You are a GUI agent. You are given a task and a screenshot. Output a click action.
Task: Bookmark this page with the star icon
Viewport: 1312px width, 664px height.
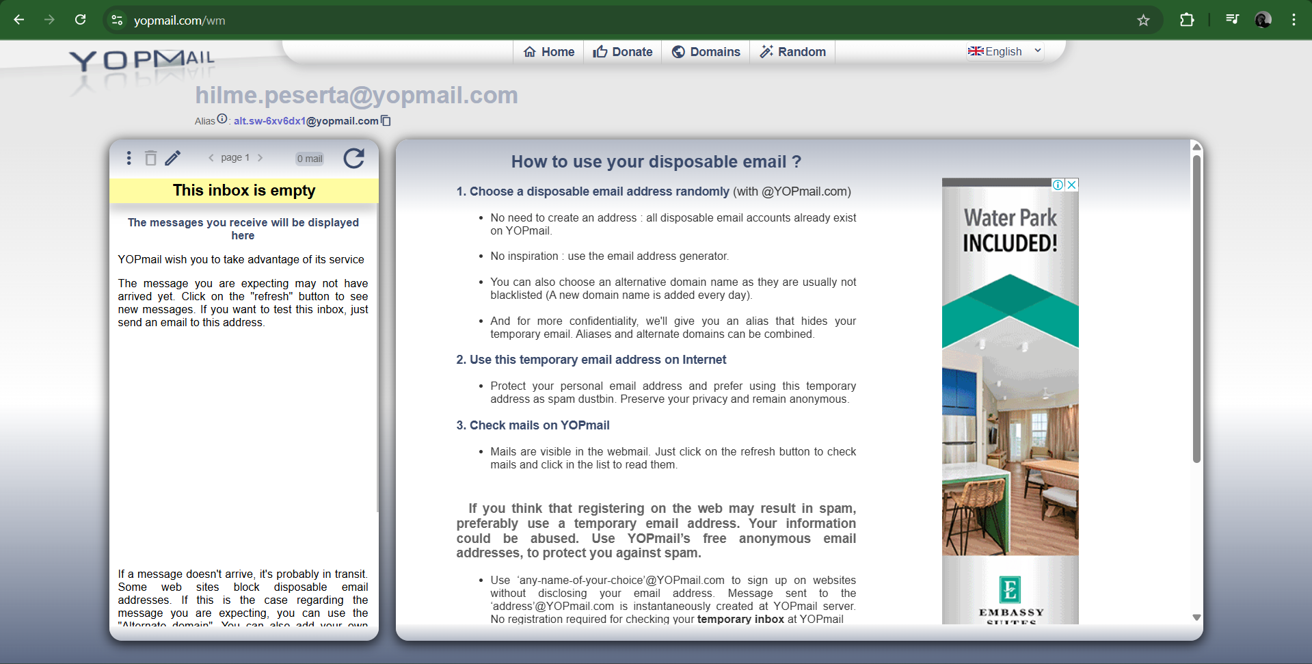tap(1143, 21)
